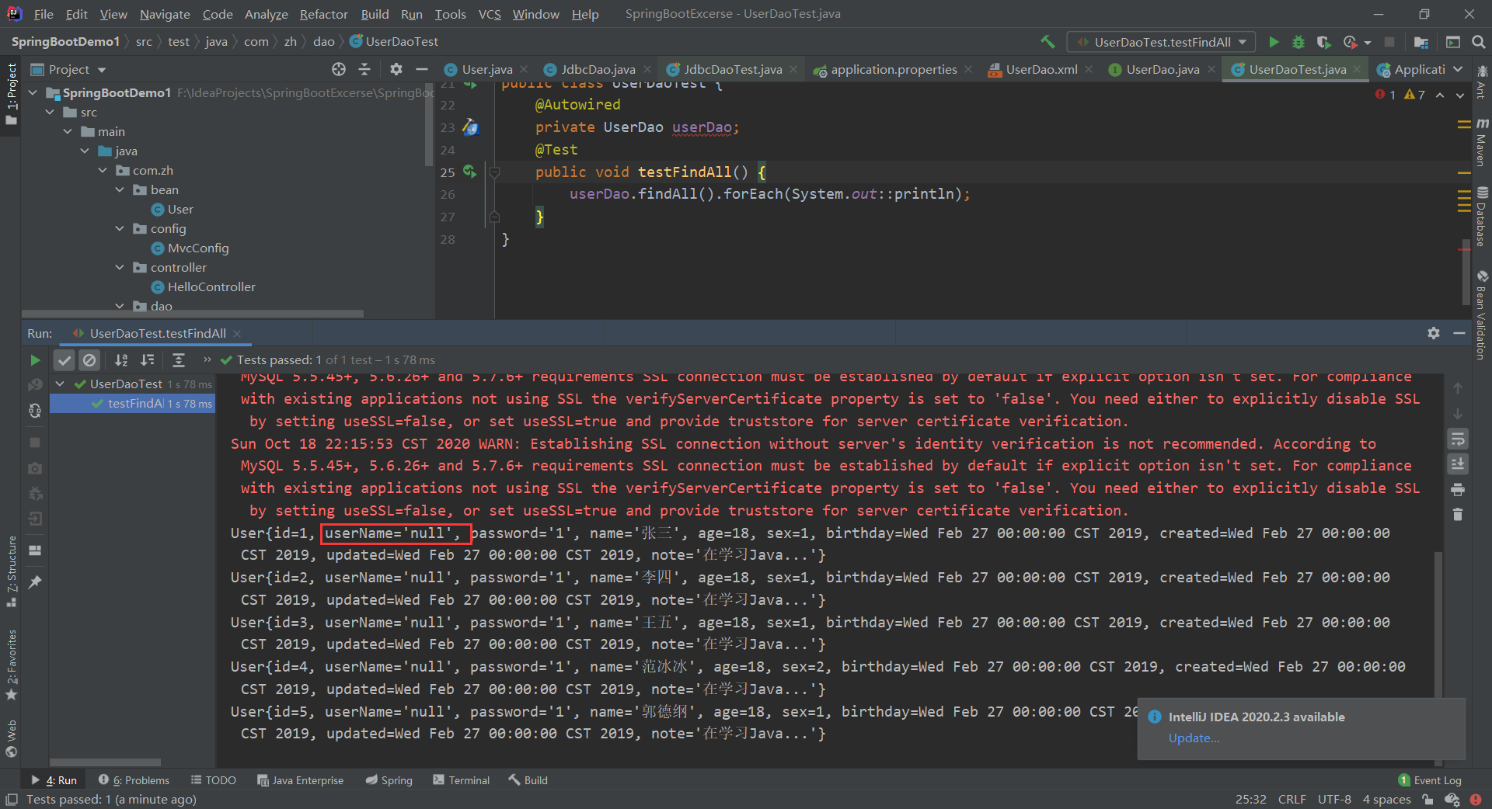Open Database tool window on right
The image size is (1492, 809).
[1482, 217]
